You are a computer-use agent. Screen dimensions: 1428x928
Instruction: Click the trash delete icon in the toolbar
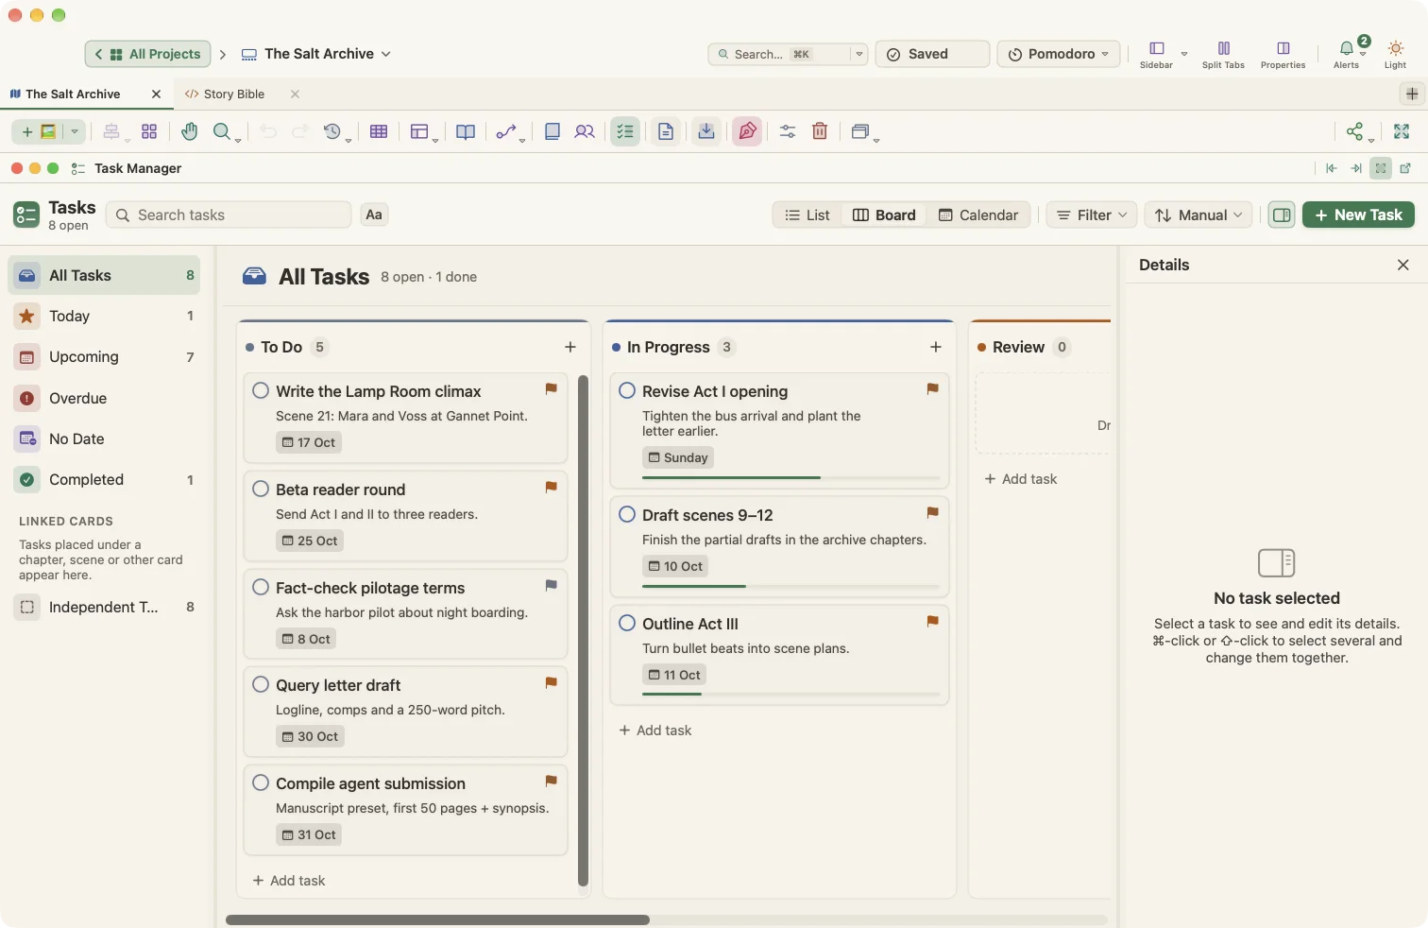(x=820, y=131)
